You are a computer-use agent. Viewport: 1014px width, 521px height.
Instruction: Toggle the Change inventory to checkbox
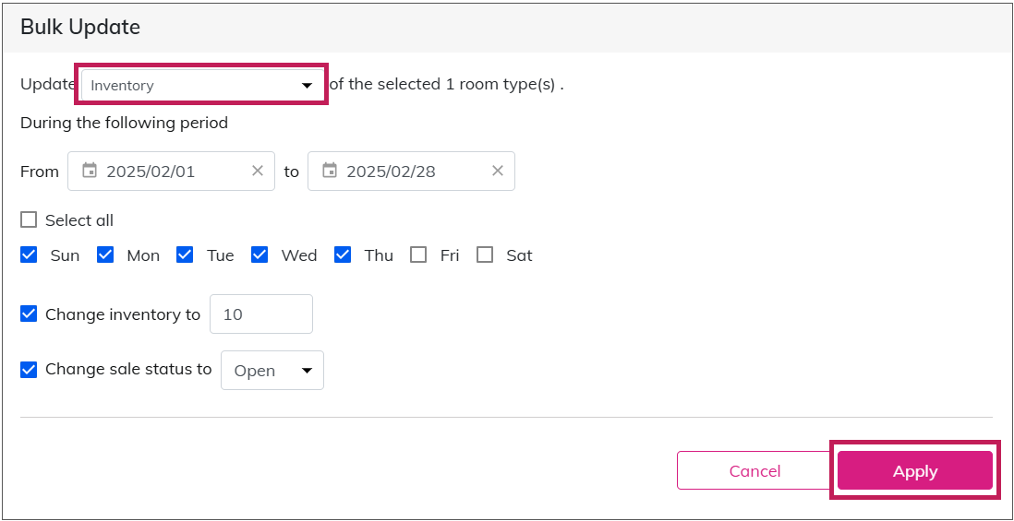29,314
